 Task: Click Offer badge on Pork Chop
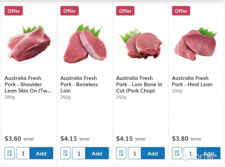(125, 11)
